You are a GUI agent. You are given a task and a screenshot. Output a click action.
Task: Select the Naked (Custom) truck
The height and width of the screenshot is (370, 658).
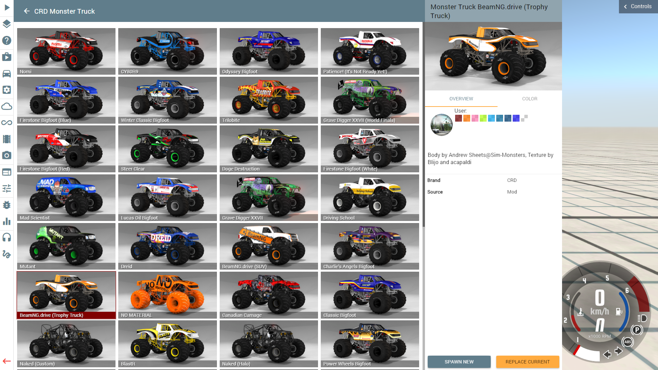coord(66,344)
